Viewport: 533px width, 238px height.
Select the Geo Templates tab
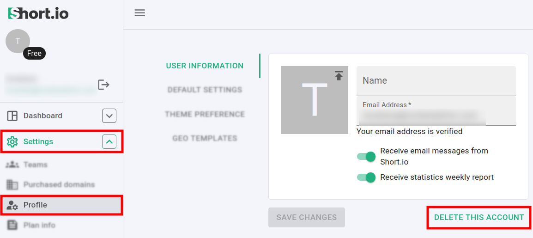[x=205, y=138]
